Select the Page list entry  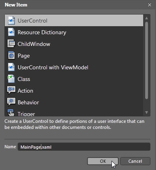coord(74,56)
